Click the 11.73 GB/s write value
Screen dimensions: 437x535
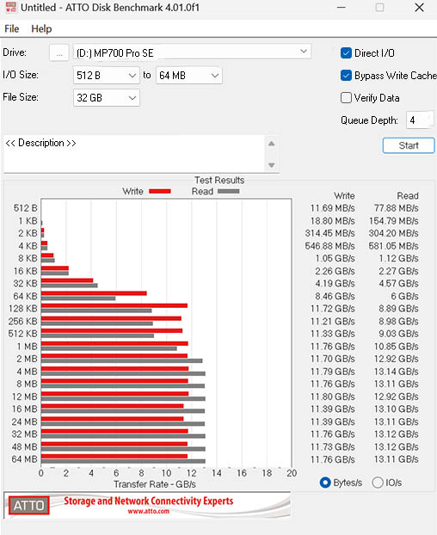332,447
